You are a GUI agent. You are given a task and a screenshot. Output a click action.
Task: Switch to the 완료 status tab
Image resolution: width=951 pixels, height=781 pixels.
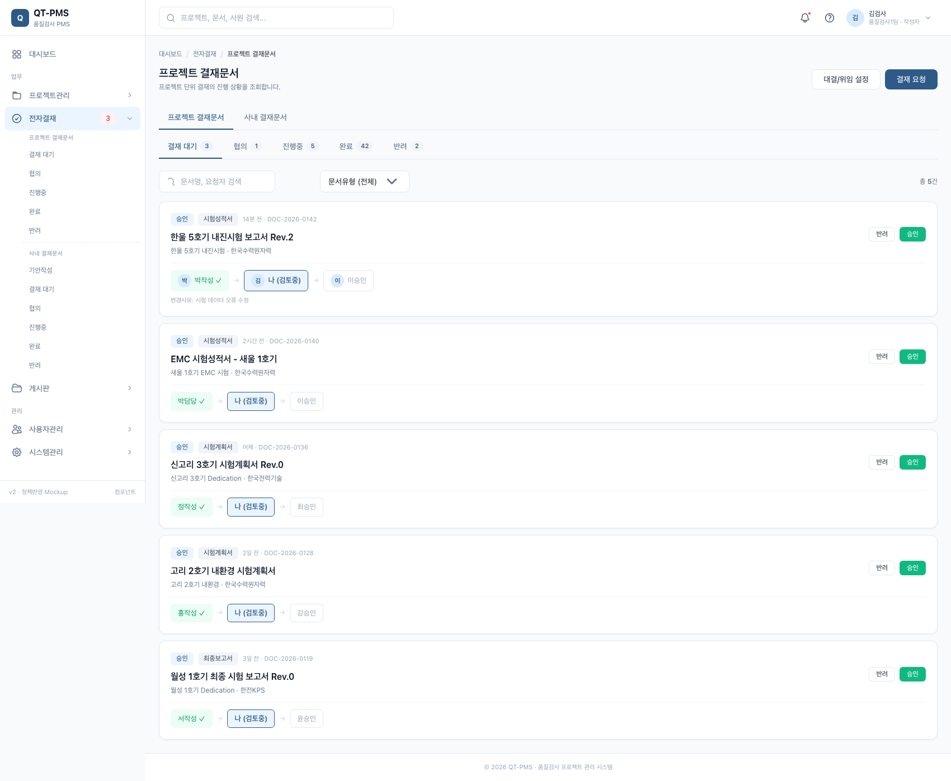(x=356, y=146)
